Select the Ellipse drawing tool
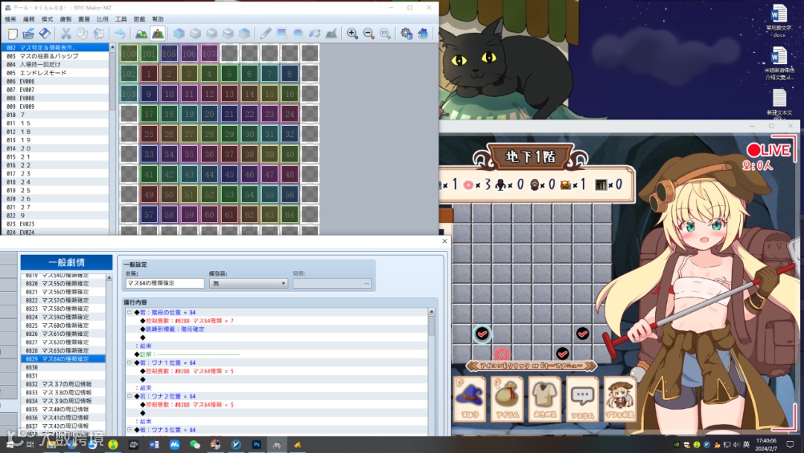804x453 pixels. 298,34
